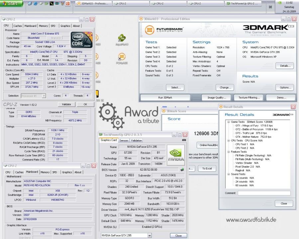Screen dimensions: 299x239
Task: Open Graphics tab in bottom CPU-Z window
Action: pos(67,172)
